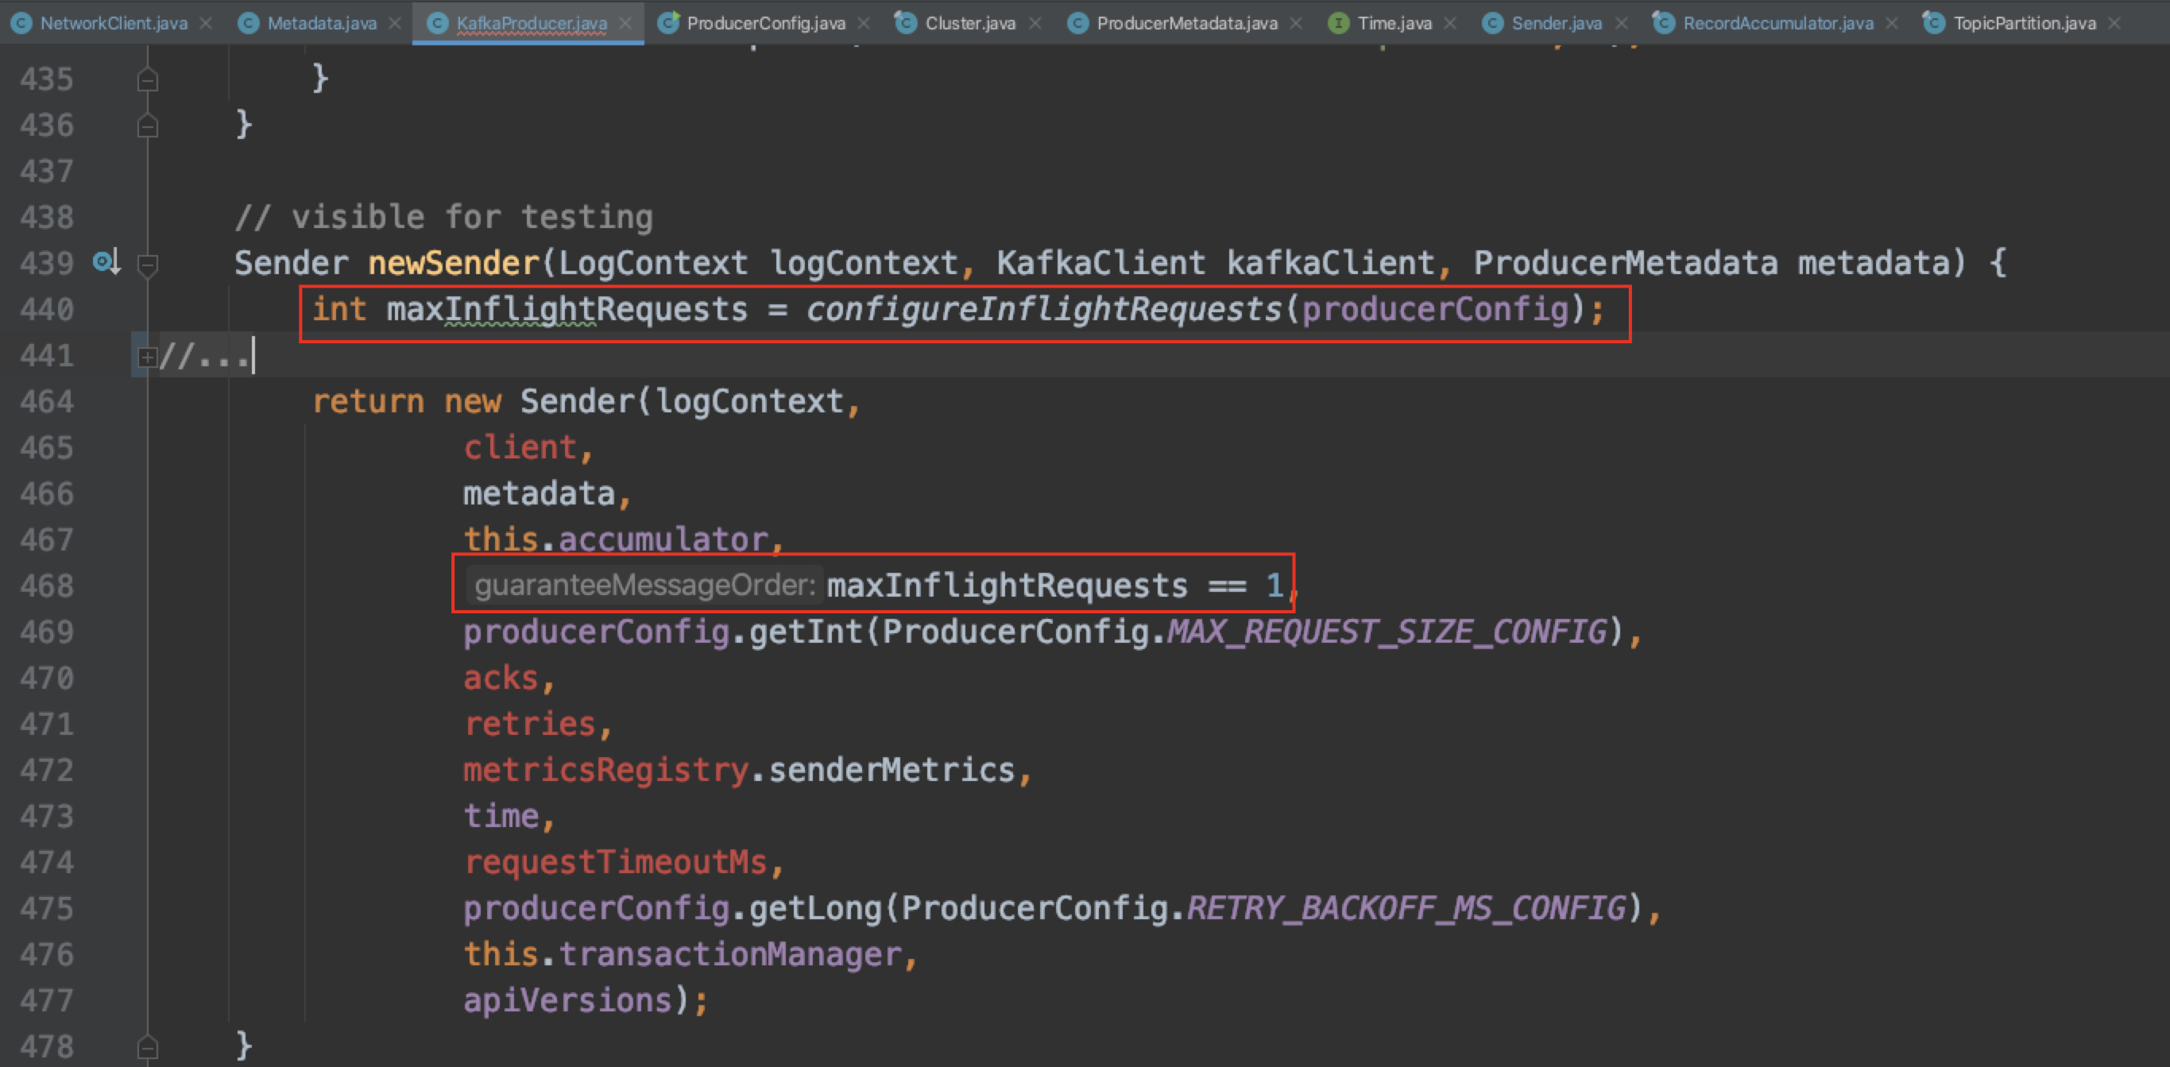Click the MAX_REQUEST_SIZE_CONFIG constant

pyautogui.click(x=1387, y=632)
